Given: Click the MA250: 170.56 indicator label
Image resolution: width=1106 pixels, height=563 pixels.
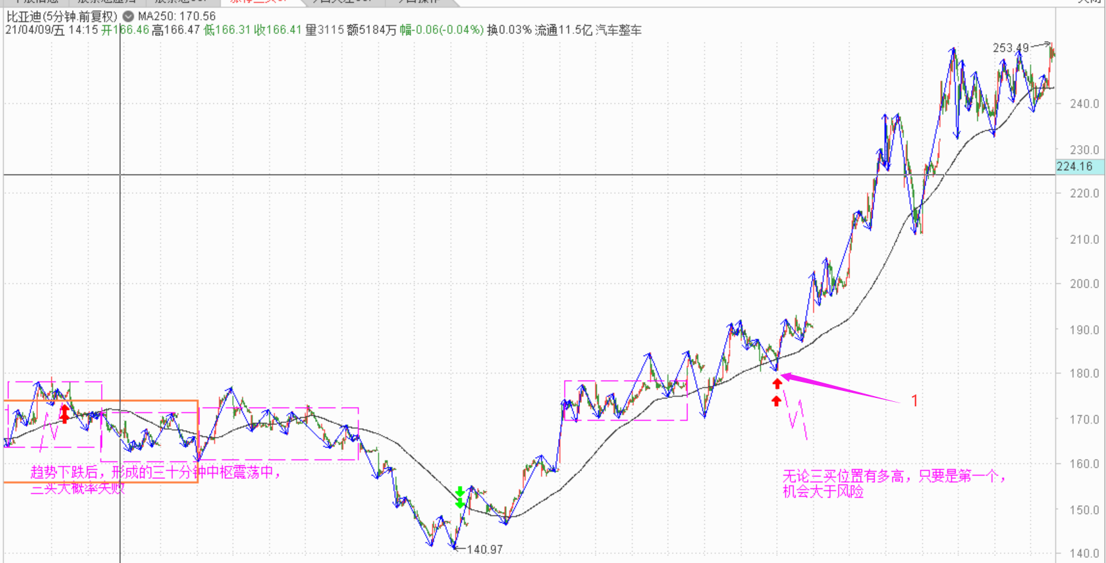Looking at the screenshot, I should point(177,16).
